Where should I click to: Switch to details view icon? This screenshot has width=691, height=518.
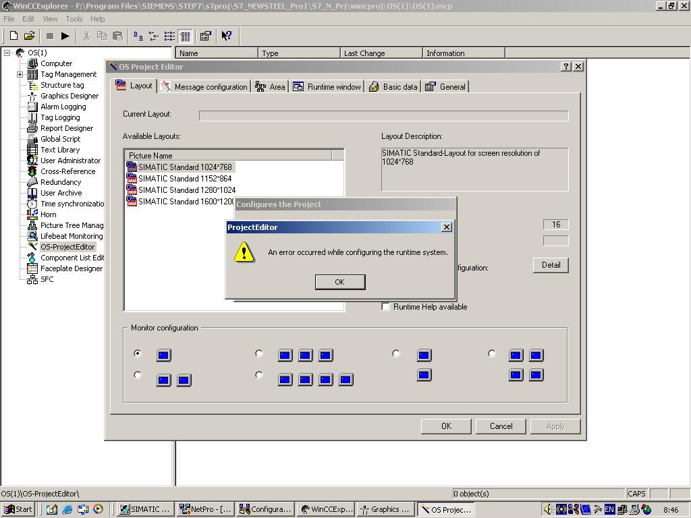186,36
